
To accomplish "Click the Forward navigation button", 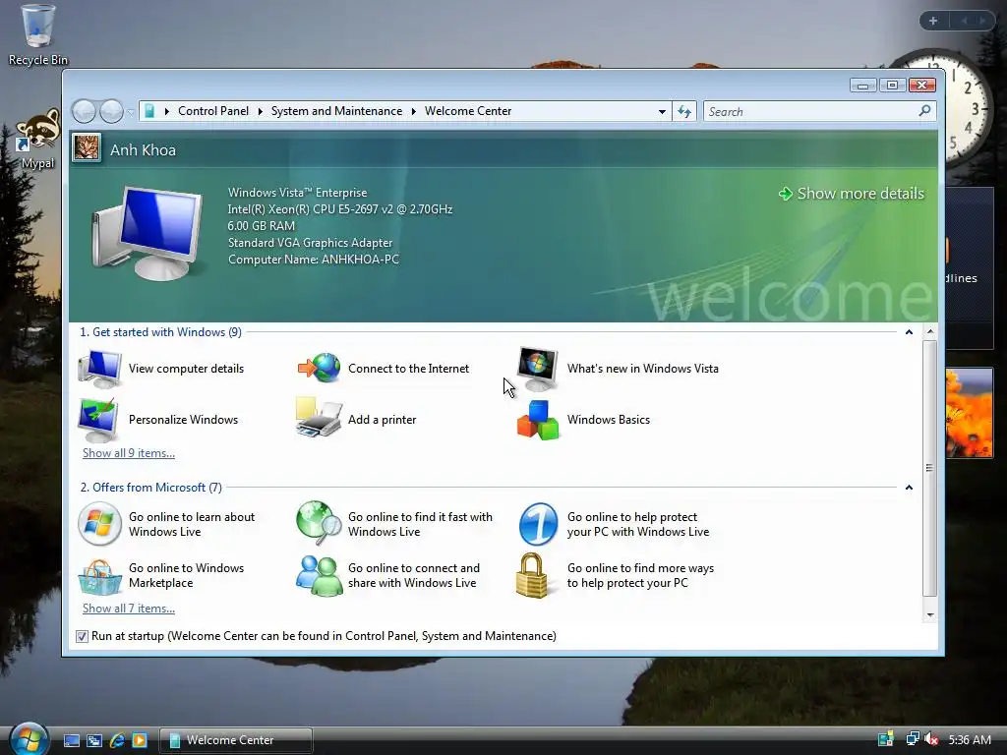I will click(112, 112).
